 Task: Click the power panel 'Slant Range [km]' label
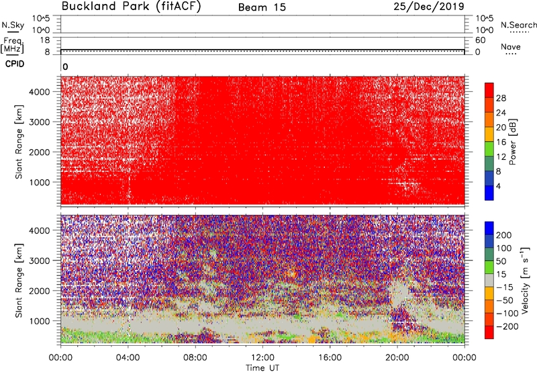pos(19,142)
